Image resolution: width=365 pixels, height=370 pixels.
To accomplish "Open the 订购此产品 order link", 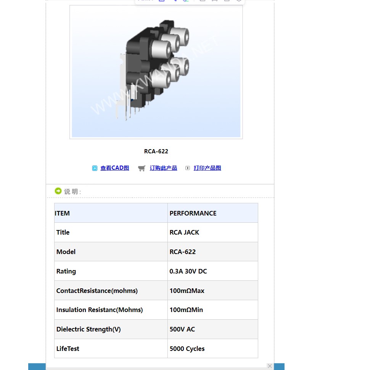I will click(163, 168).
